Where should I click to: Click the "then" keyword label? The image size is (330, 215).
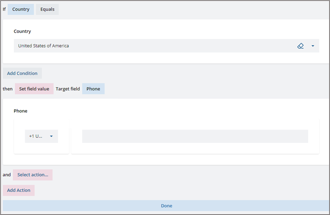pos(7,89)
